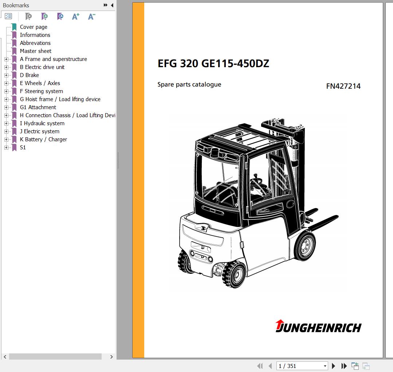
Task: Open the bookmarks options list icon
Action: coord(8,16)
